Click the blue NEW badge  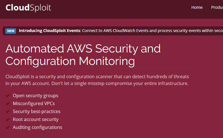click(x=11, y=31)
